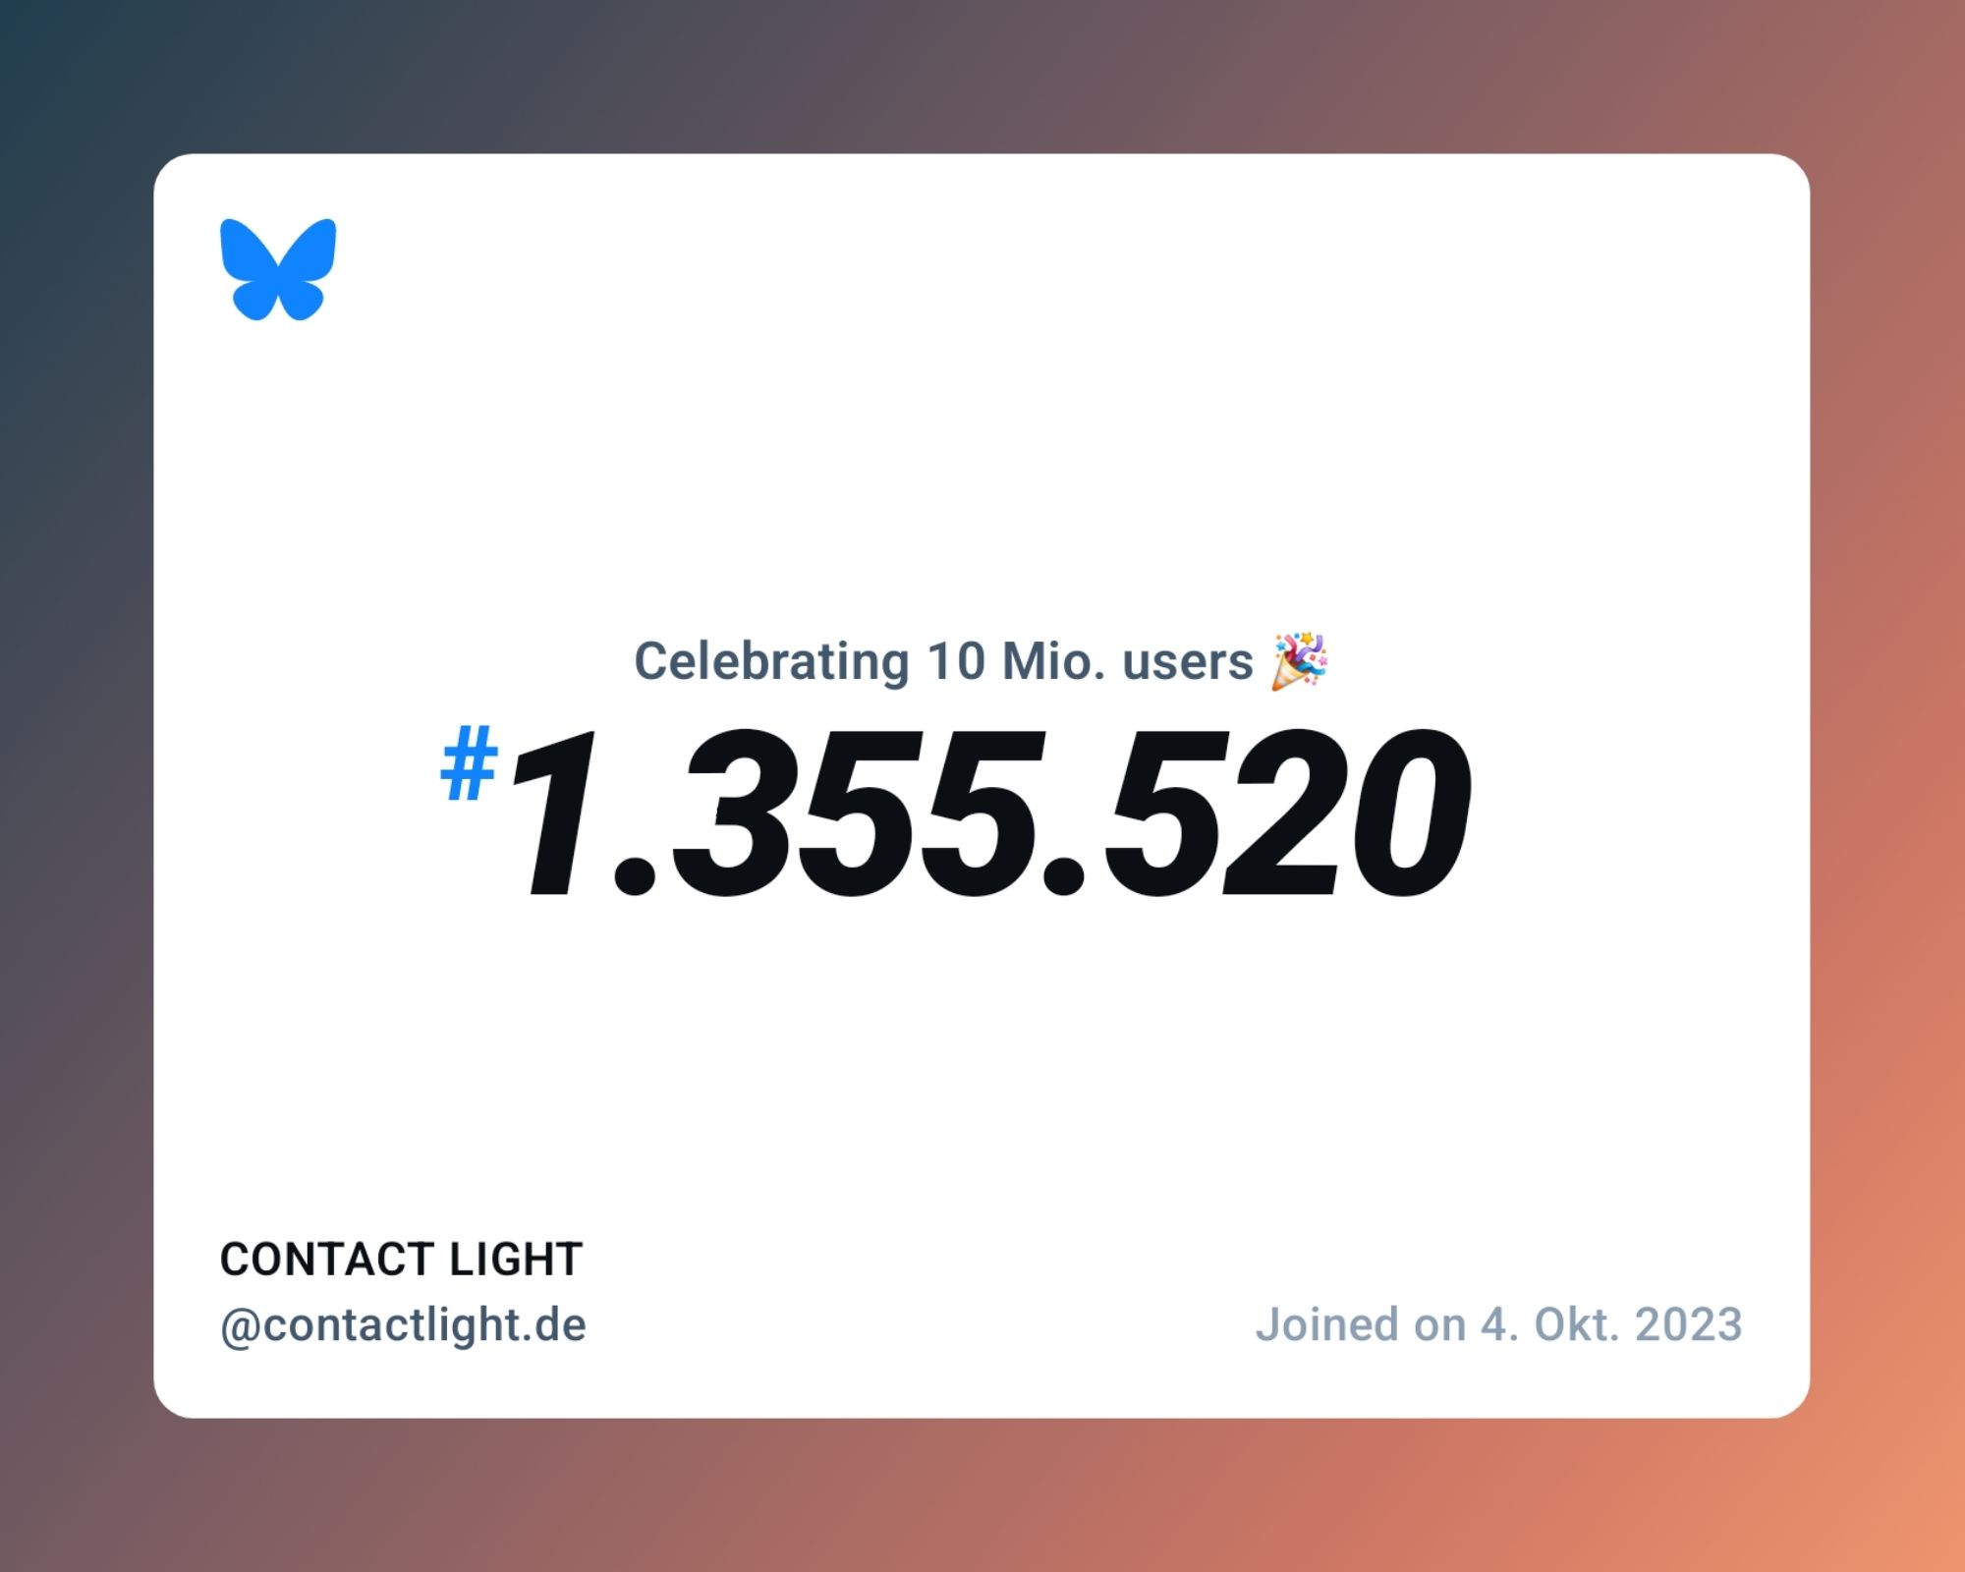
Task: Click the white card background area
Action: 982,786
